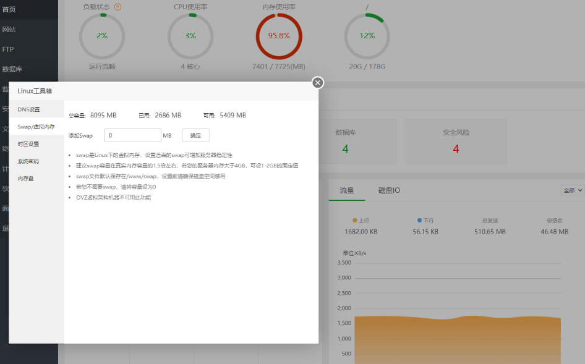
Task: Select the 流量 chart tab
Action: [x=347, y=190]
